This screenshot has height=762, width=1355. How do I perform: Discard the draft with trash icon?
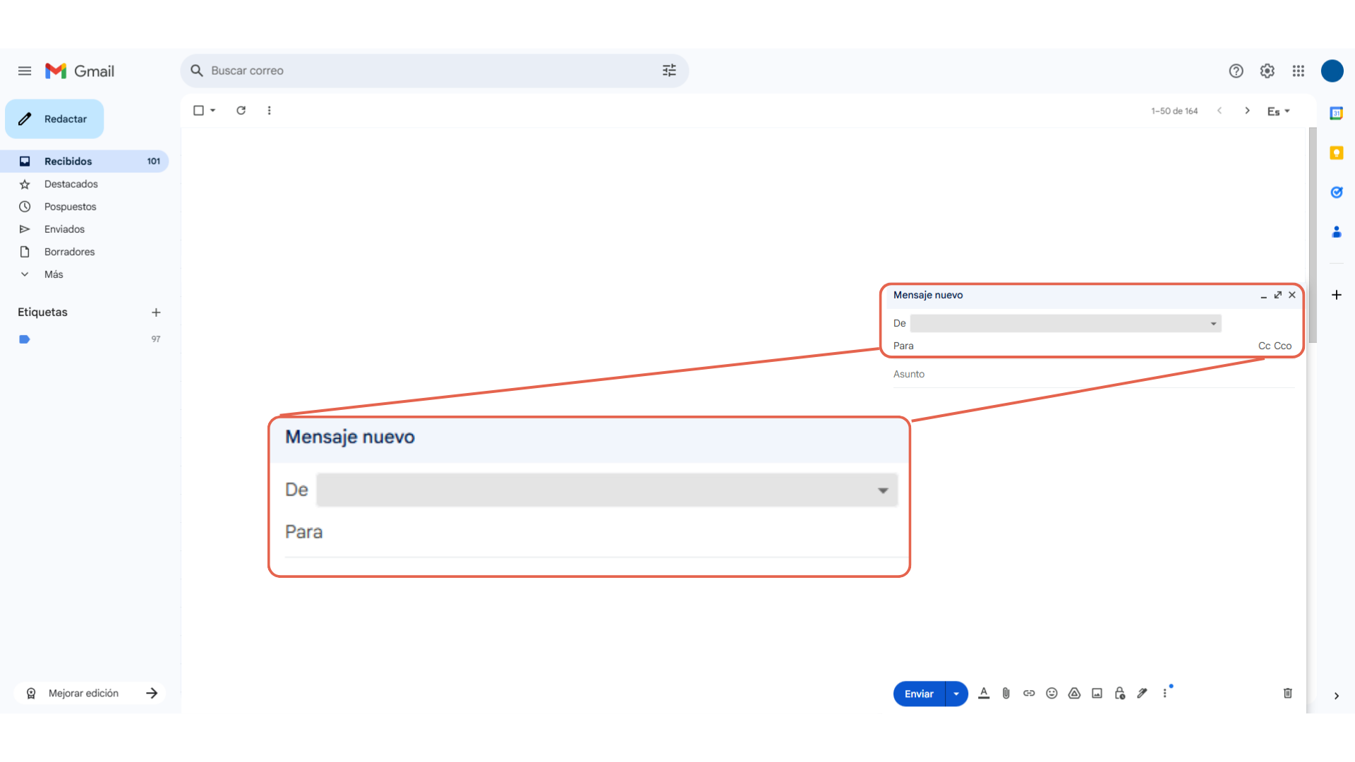[1287, 694]
